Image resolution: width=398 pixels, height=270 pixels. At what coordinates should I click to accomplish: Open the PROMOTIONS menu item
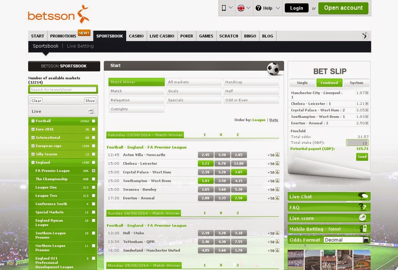[x=63, y=36]
